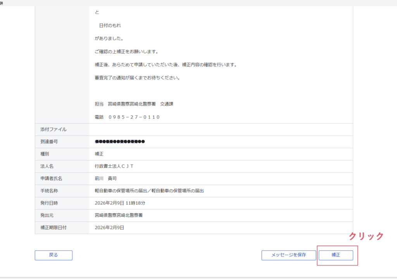Select applicant name 前川 貴司
The height and width of the screenshot is (279, 397).
pyautogui.click(x=105, y=178)
